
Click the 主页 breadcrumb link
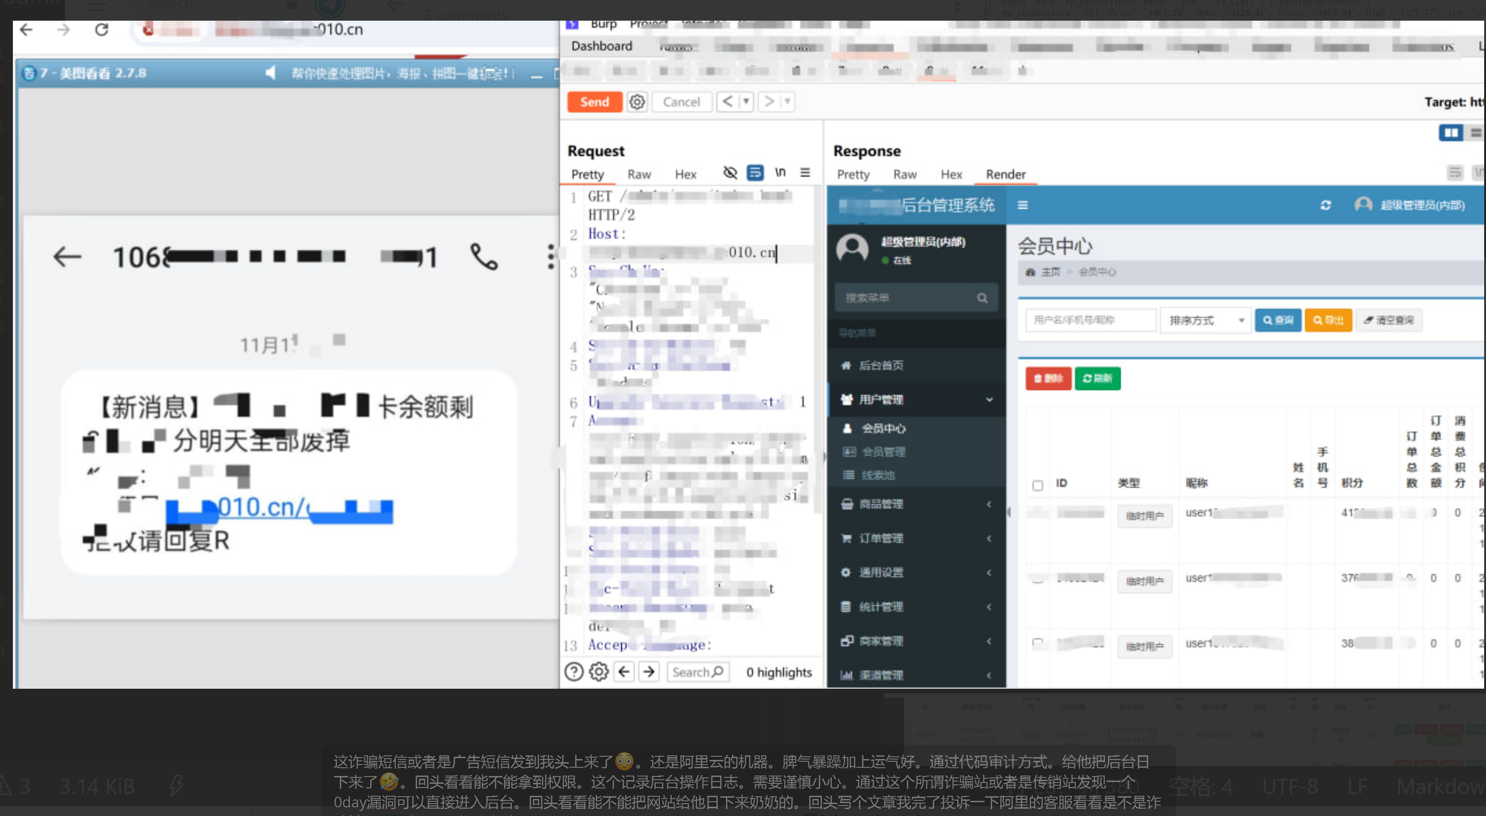[x=1050, y=272]
